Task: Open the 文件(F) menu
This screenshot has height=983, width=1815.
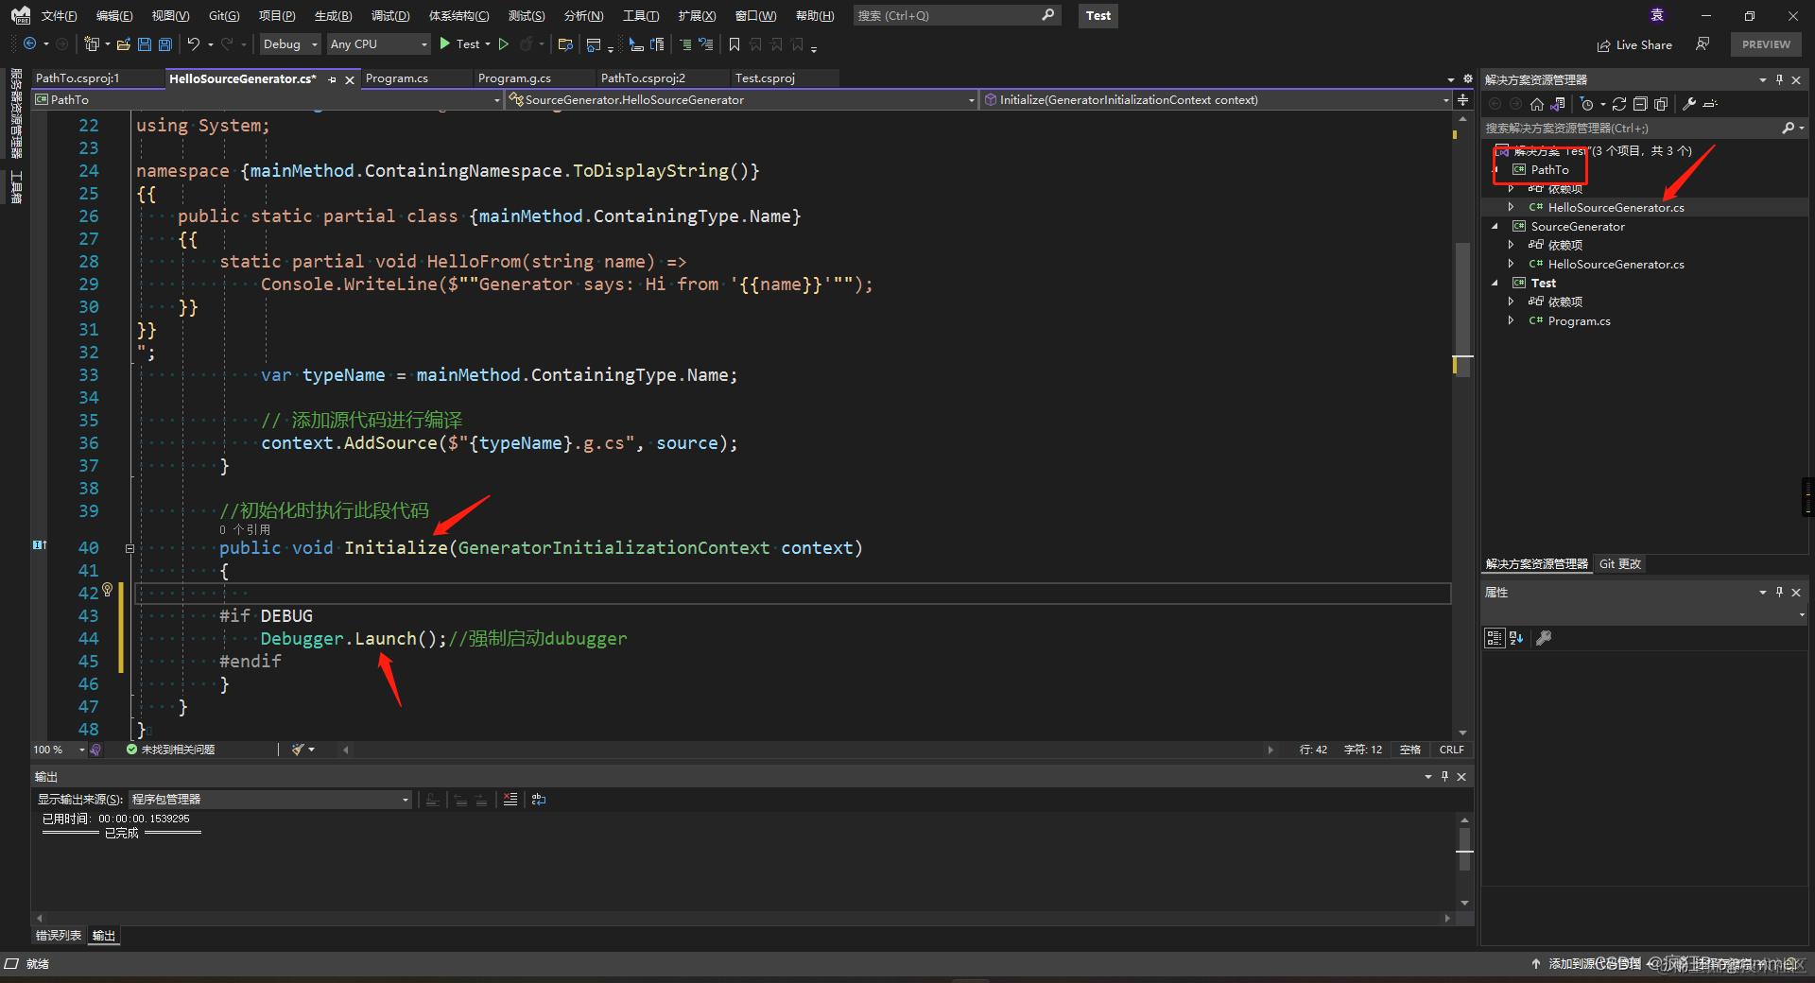Action: [x=59, y=16]
